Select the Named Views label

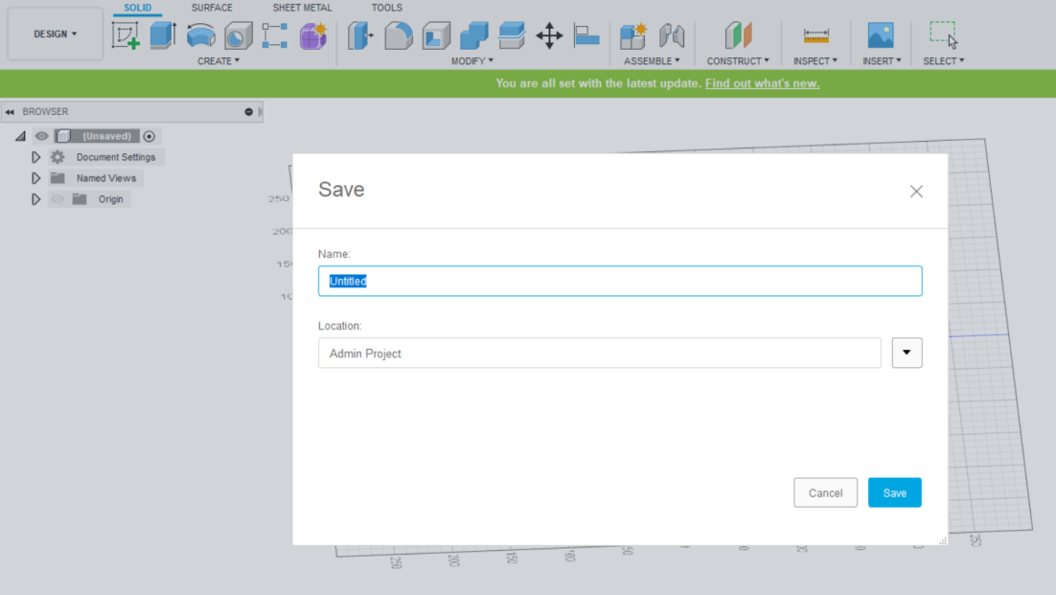[106, 178]
